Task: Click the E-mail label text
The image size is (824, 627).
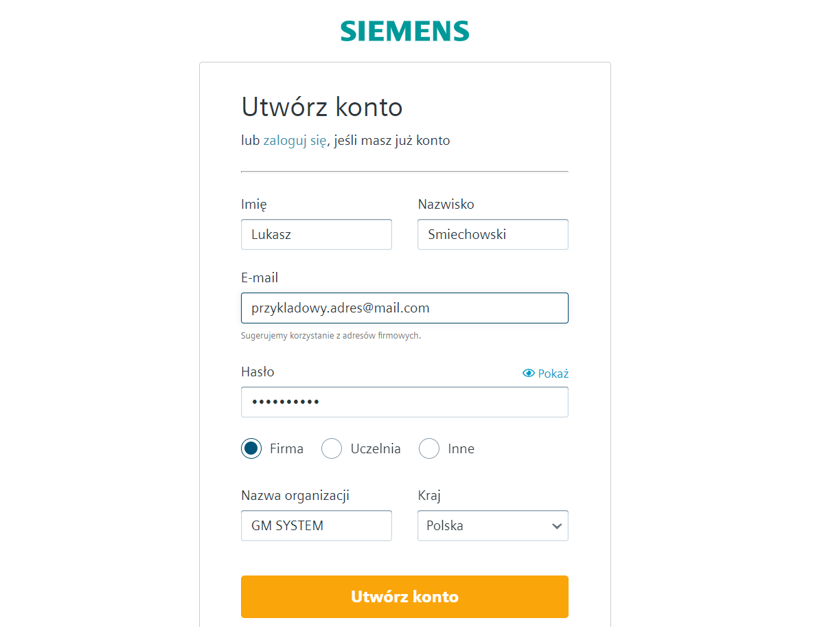Action: click(260, 278)
